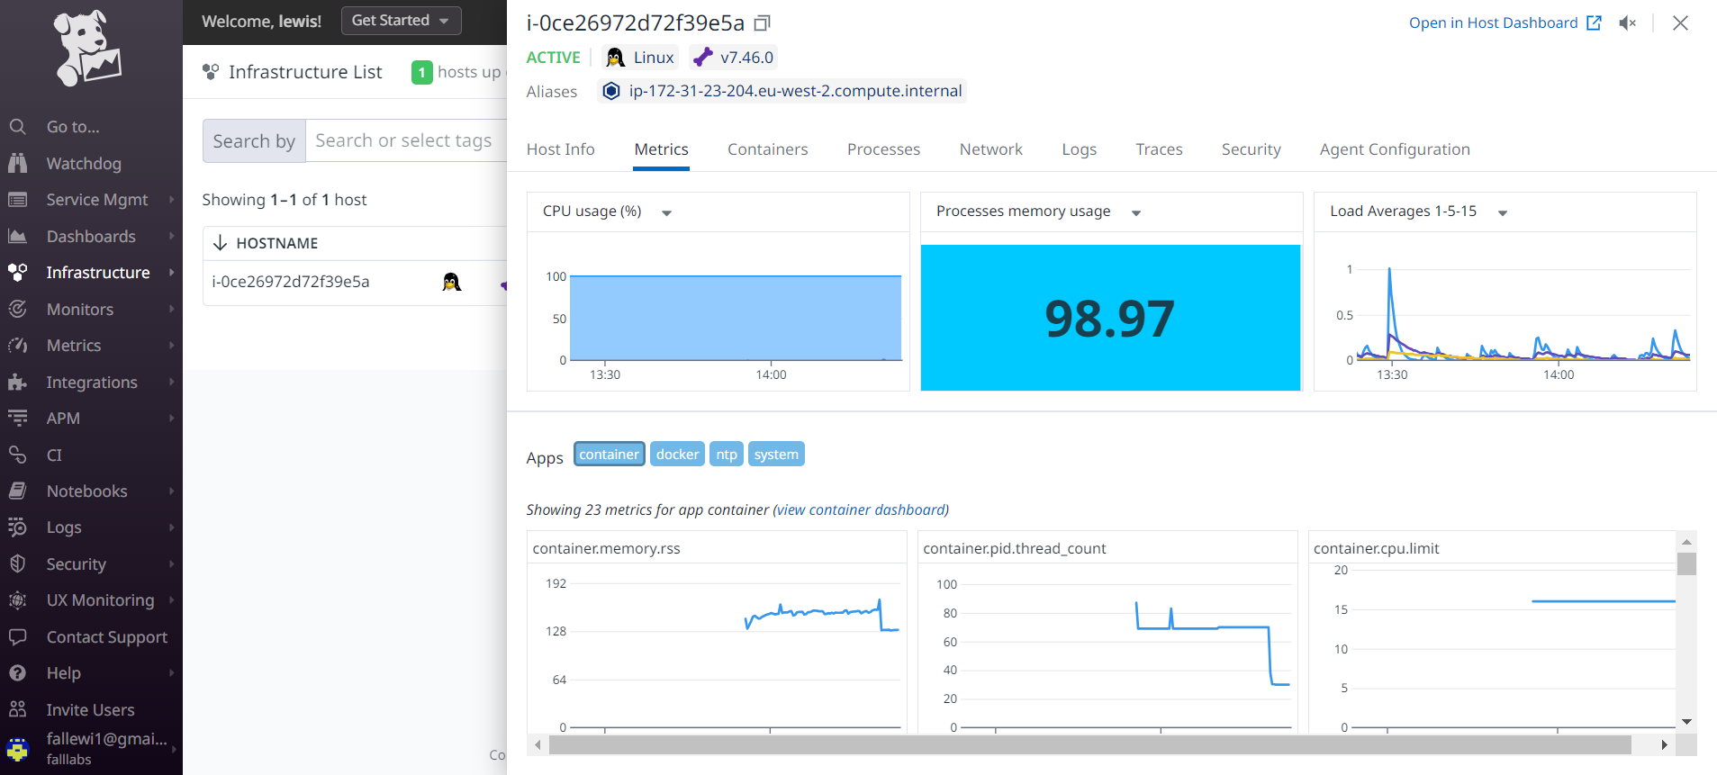Click container.memory.rss graph title
1717x775 pixels.
click(606, 548)
